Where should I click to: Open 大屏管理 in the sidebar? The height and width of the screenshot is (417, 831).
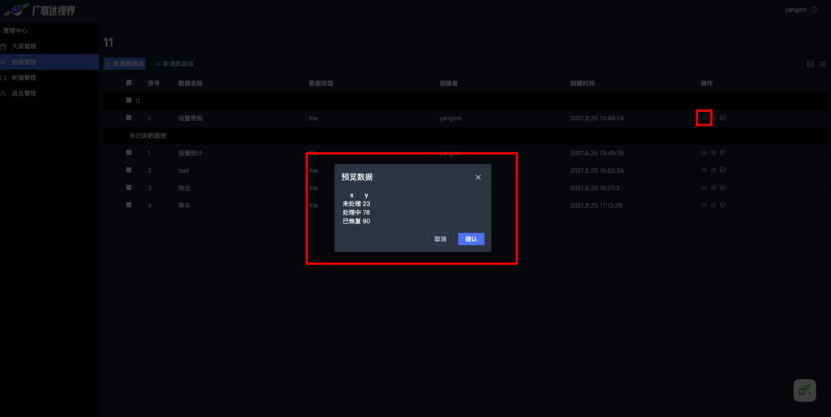(x=24, y=46)
